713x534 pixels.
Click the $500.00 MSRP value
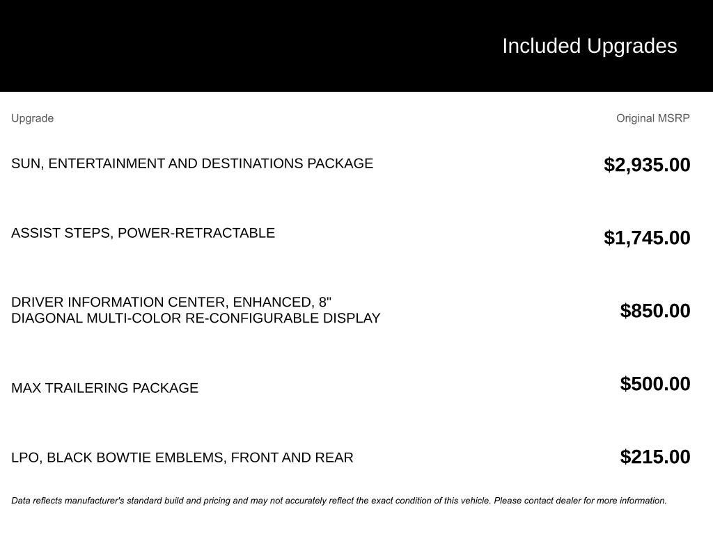tap(655, 384)
